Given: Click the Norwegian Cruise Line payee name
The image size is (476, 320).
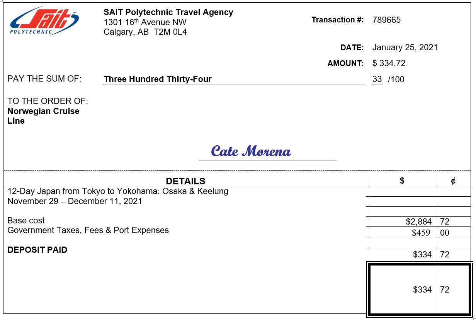Looking at the screenshot, I should pyautogui.click(x=43, y=116).
